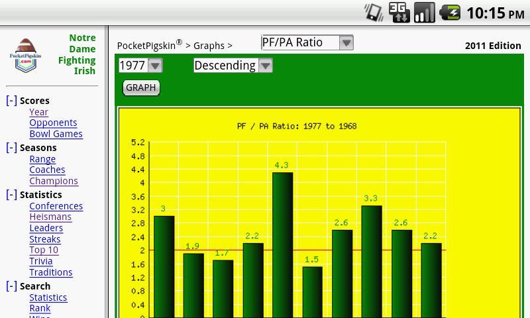Select the Top 10 link

click(x=44, y=250)
